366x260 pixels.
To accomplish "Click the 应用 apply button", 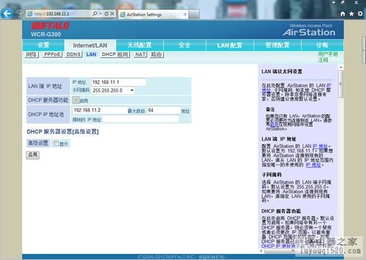I will (32, 155).
